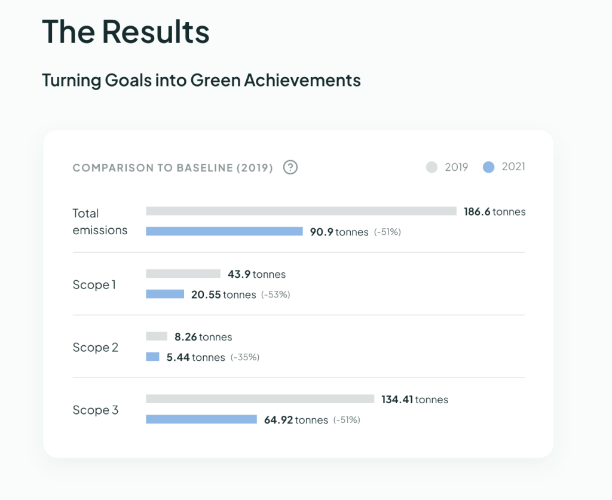The height and width of the screenshot is (500, 612).
Task: Click the 186.6 tonnes value
Action: coord(494,211)
